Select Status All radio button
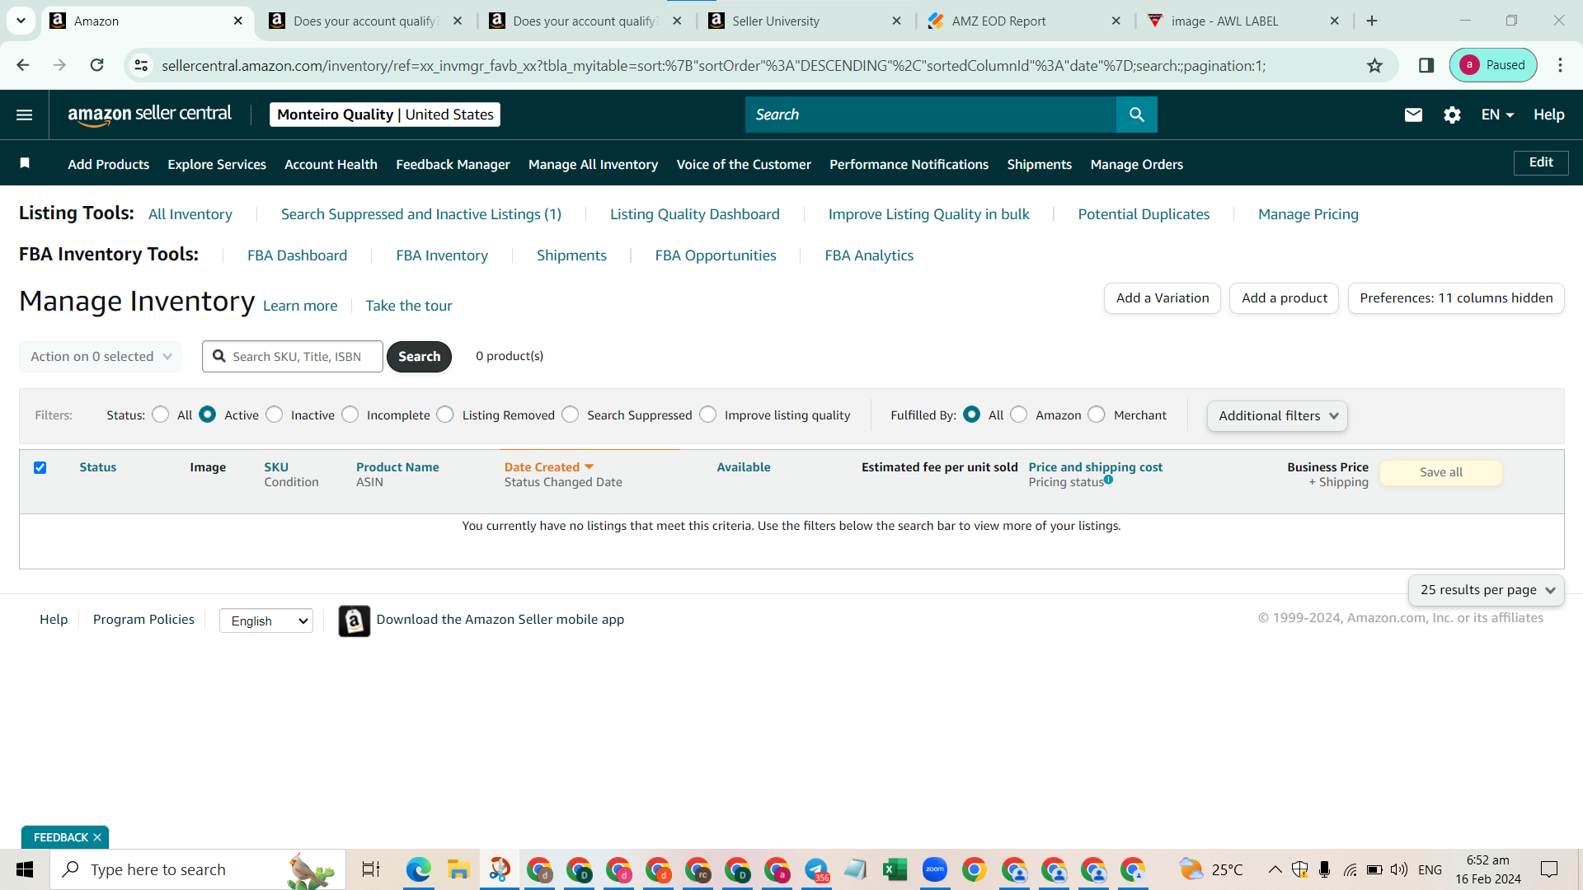Viewport: 1583px width, 890px height. pyautogui.click(x=160, y=415)
